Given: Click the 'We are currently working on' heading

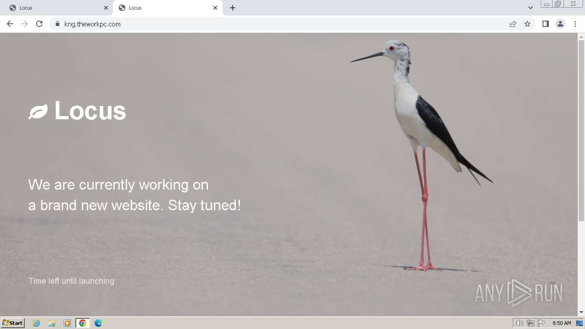Looking at the screenshot, I should 118,185.
